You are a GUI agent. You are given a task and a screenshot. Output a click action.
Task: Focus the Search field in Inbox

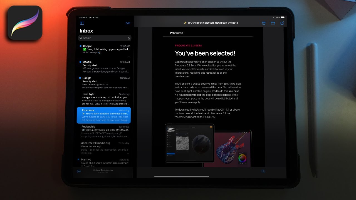point(105,38)
